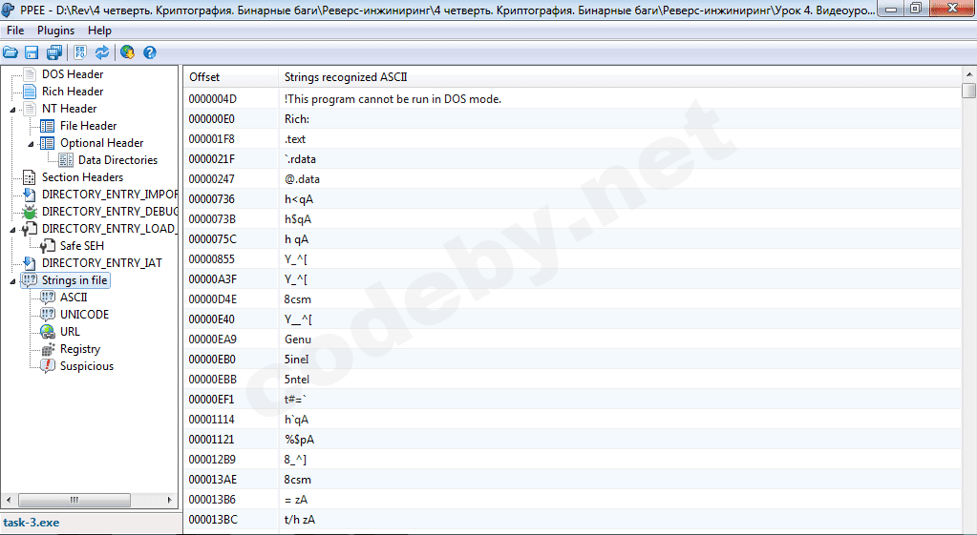
Task: Click the globe download update icon
Action: 128,52
